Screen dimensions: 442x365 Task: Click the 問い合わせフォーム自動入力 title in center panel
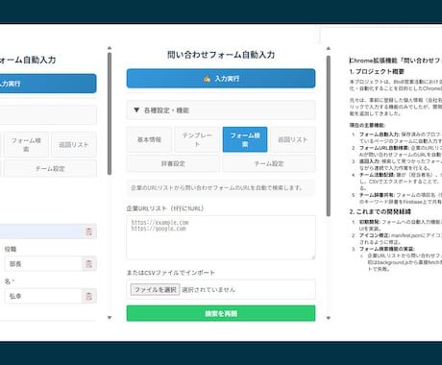(221, 55)
